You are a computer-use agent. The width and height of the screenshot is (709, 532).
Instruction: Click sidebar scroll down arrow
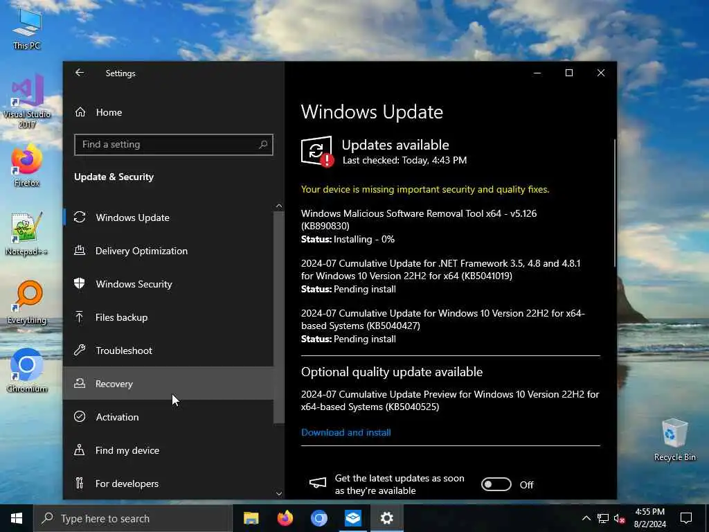279,493
